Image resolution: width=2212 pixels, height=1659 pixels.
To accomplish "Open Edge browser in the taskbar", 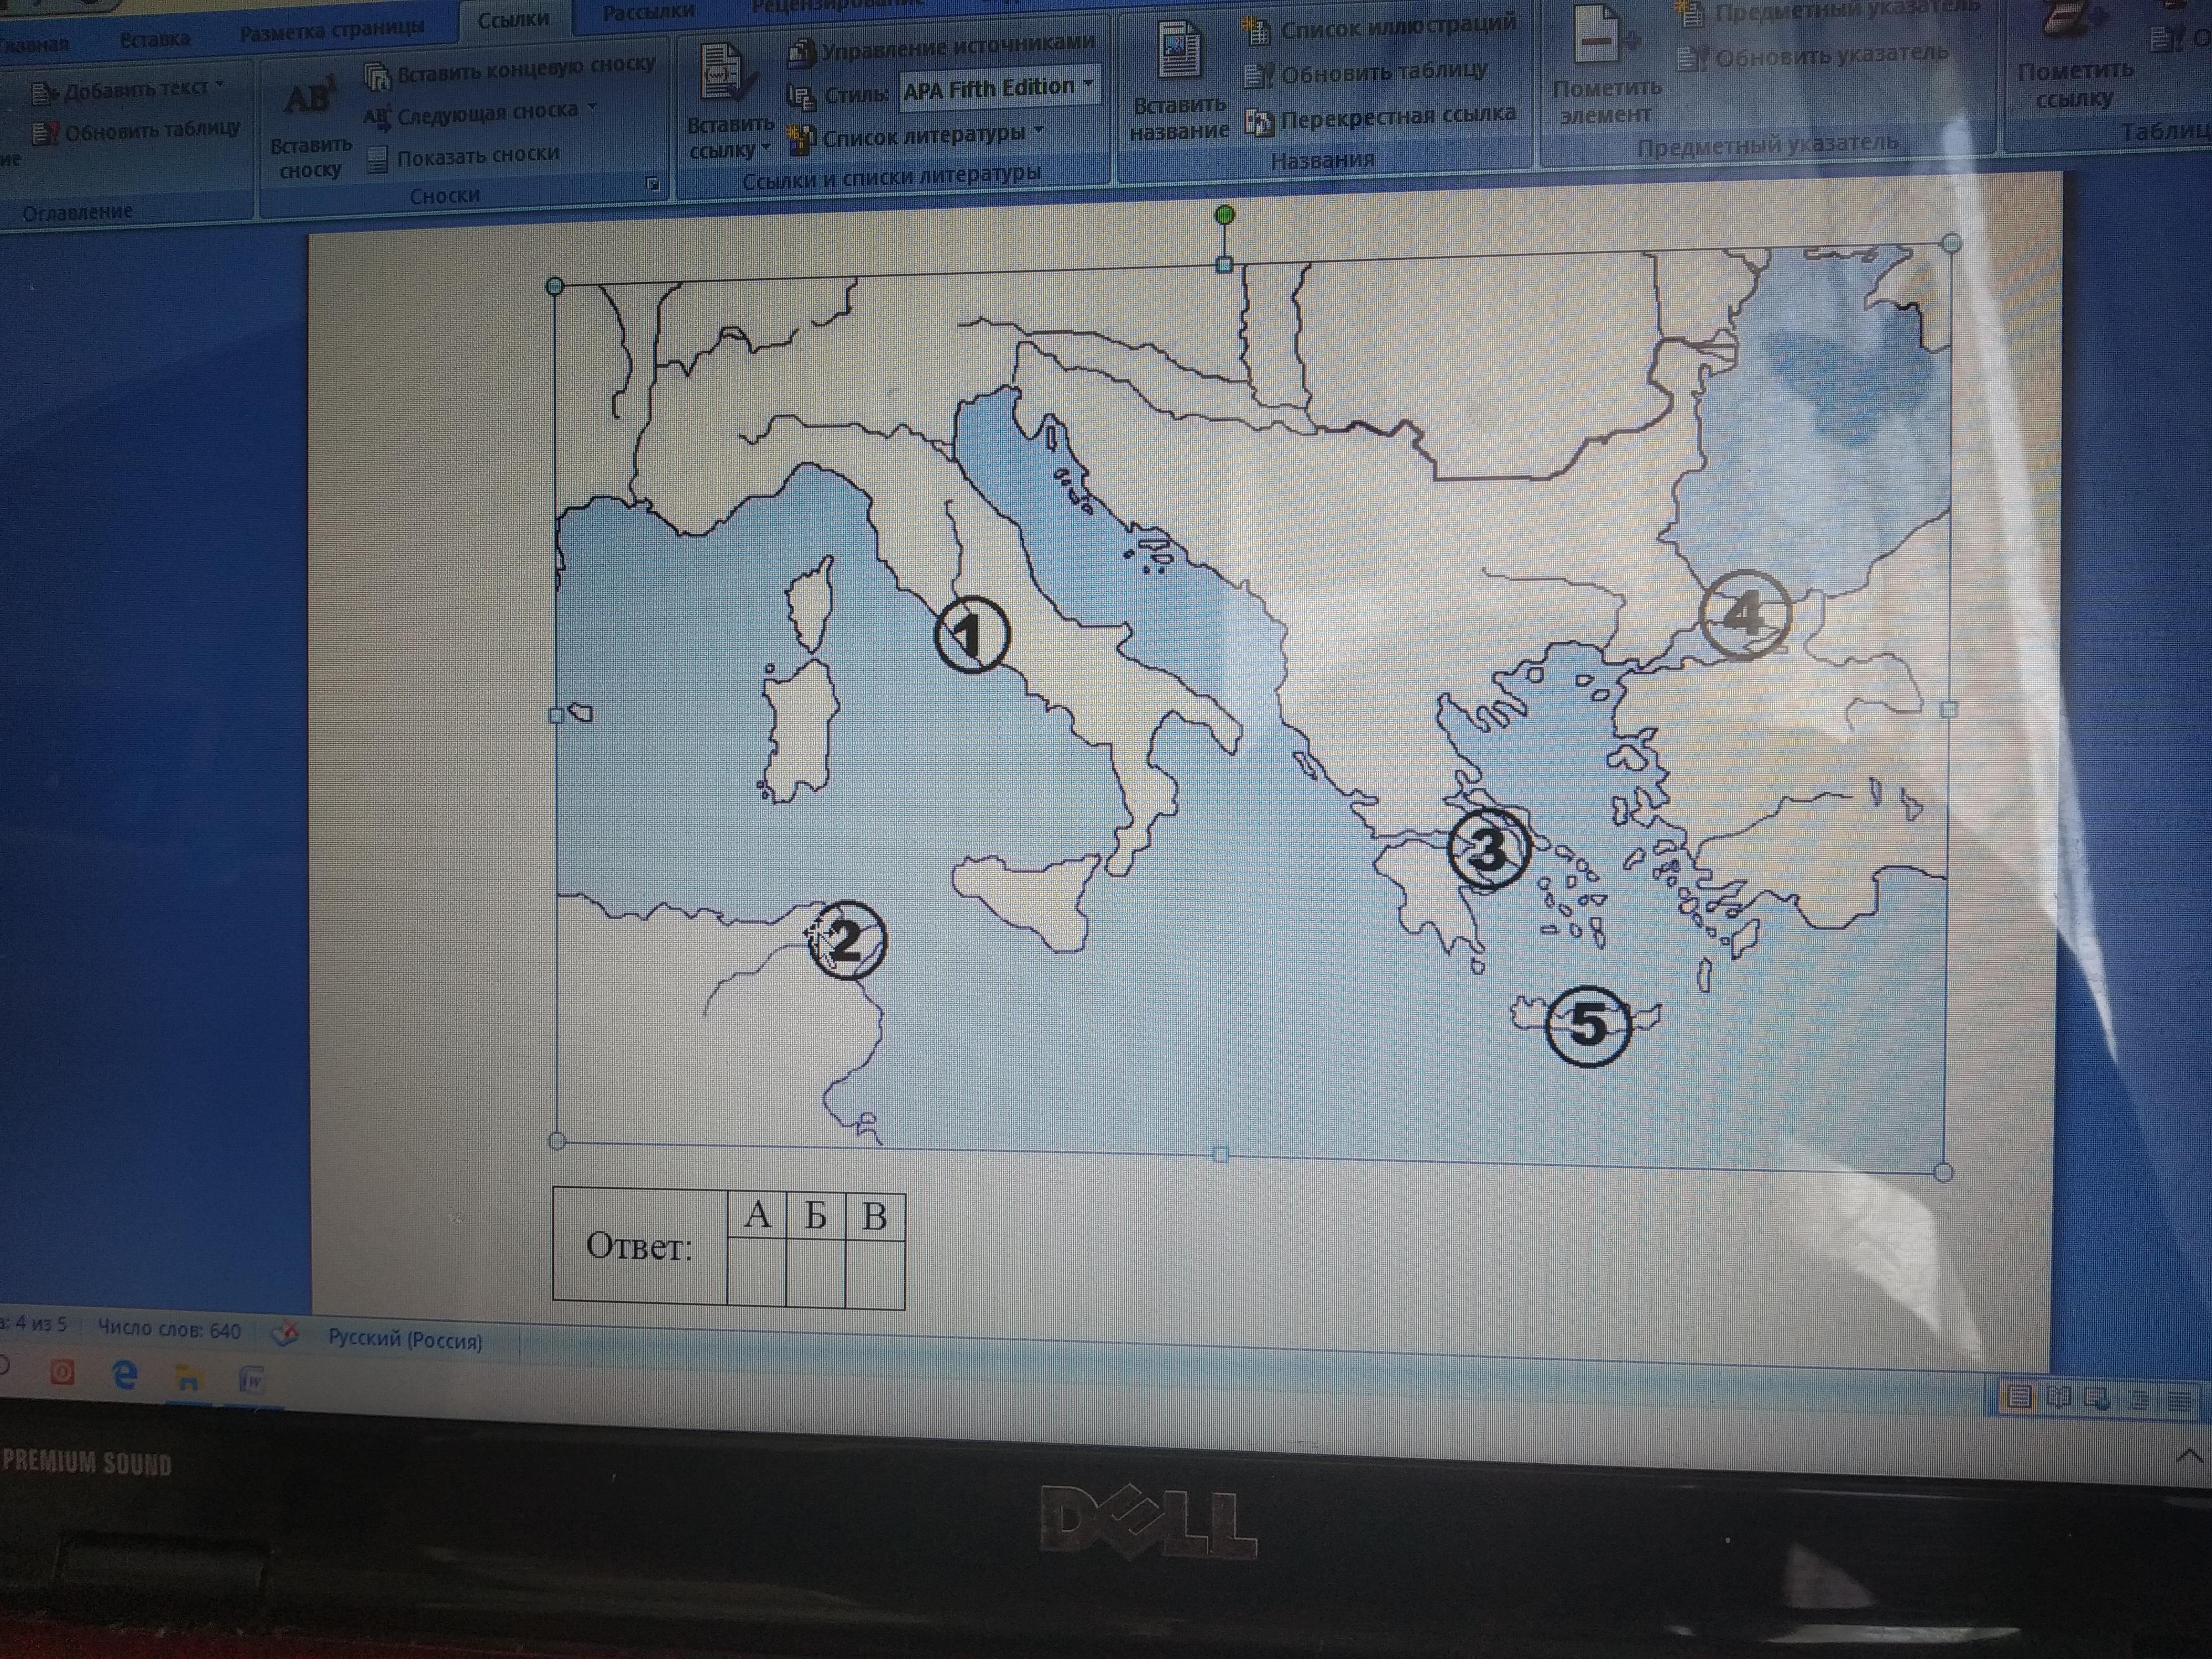I will tap(124, 1375).
